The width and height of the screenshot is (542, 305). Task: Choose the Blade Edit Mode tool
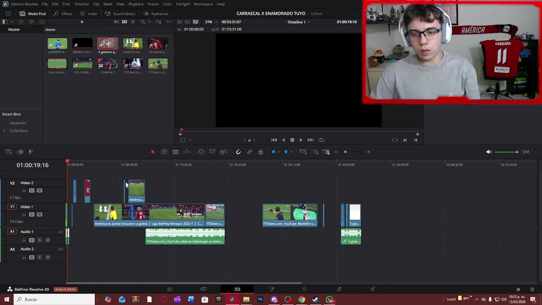tap(175, 152)
